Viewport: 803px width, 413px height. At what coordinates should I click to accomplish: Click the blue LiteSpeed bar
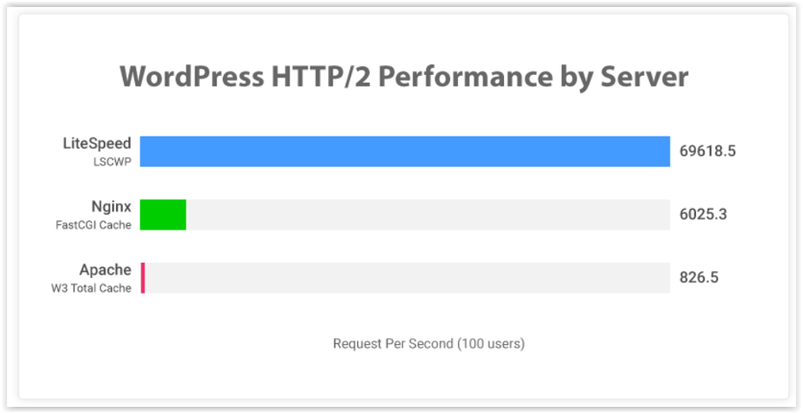pyautogui.click(x=405, y=151)
